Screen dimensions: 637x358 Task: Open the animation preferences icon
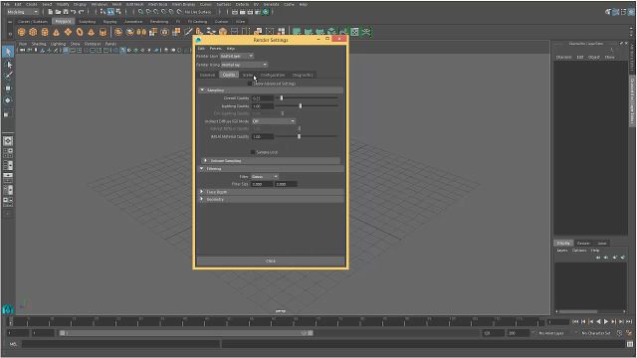pyautogui.click(x=629, y=333)
